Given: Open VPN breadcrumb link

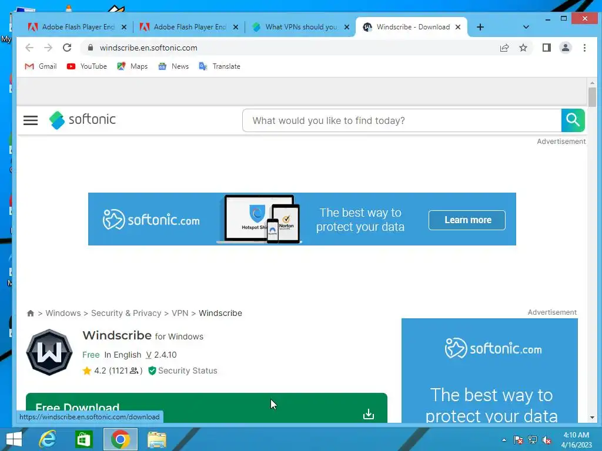Looking at the screenshot, I should [x=180, y=313].
